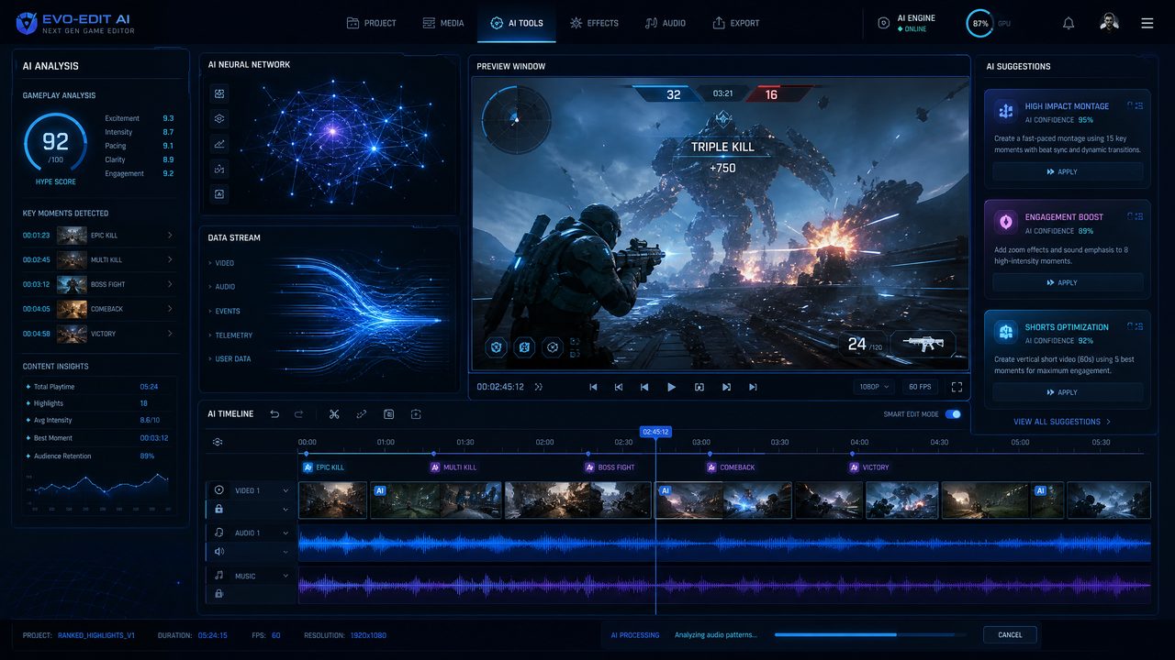Apply the High Impact Montage suggestion

pos(1068,171)
